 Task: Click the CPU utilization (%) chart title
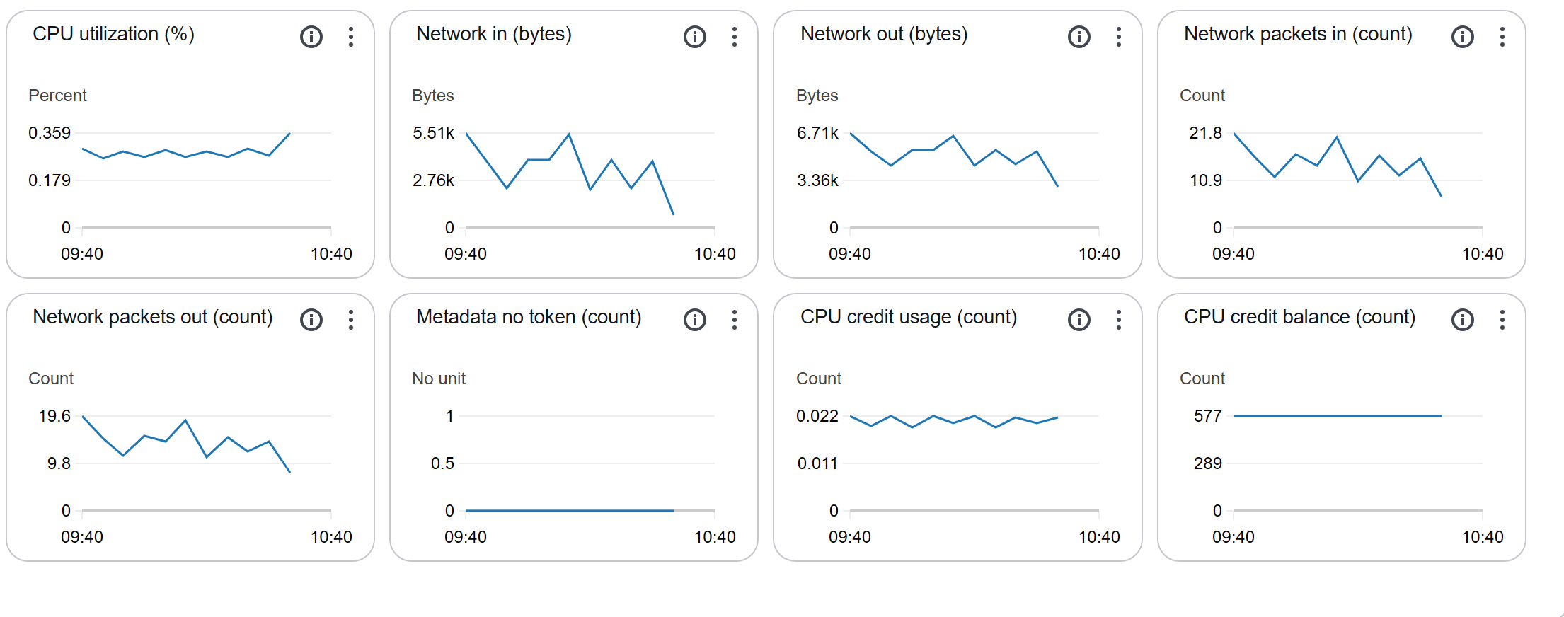pos(113,34)
